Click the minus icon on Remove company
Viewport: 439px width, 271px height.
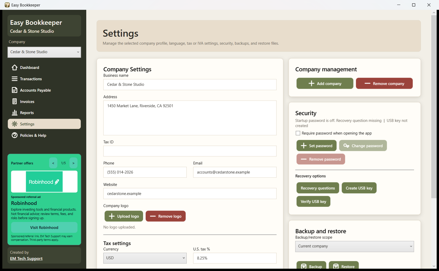[367, 83]
